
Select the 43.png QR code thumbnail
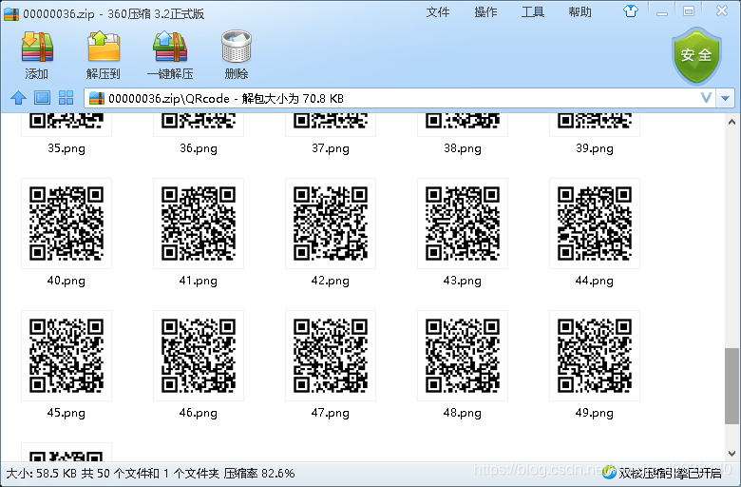point(463,224)
